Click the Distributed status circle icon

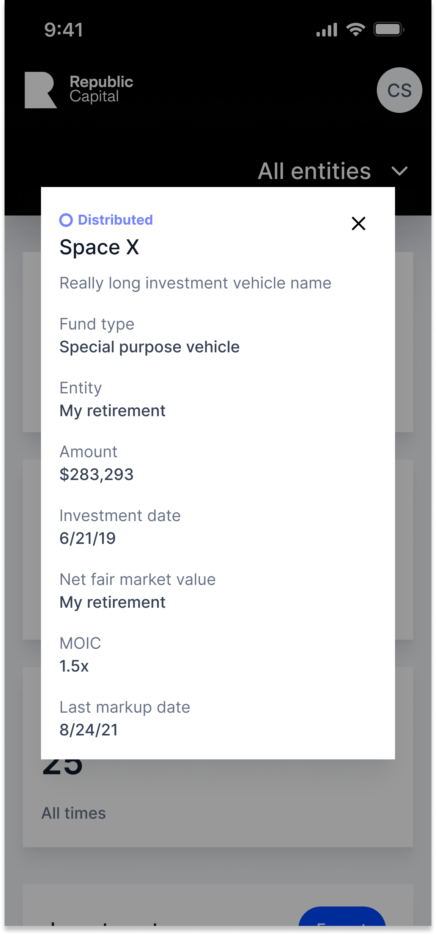point(66,220)
